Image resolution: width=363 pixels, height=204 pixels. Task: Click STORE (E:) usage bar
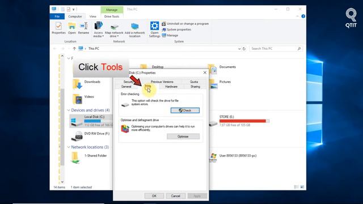244,121
